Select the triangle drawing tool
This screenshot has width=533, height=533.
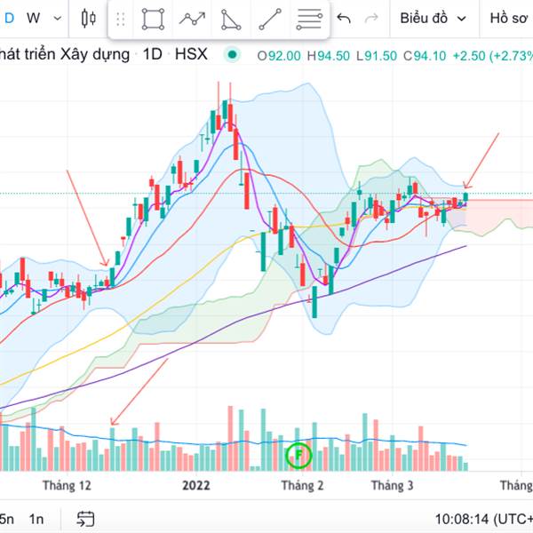point(231,20)
